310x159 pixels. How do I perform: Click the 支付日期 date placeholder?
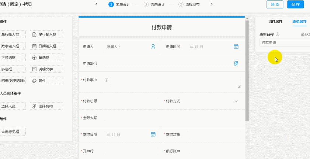click(x=114, y=134)
